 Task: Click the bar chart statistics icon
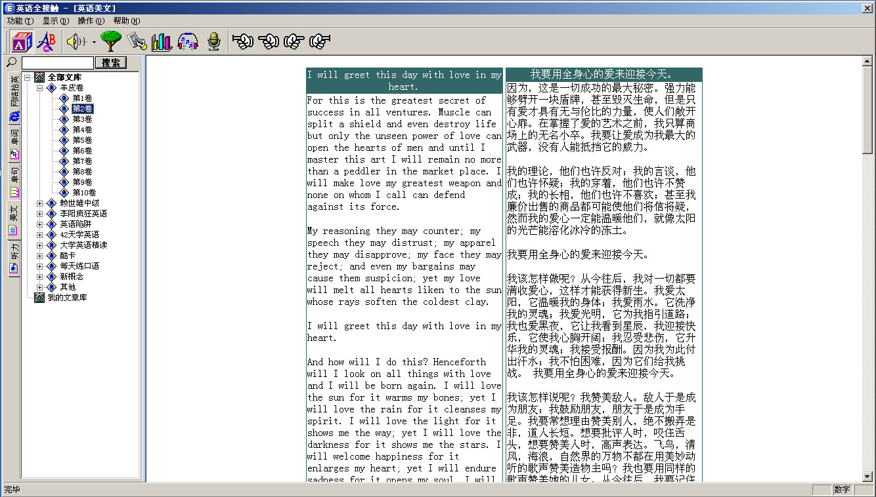point(162,42)
